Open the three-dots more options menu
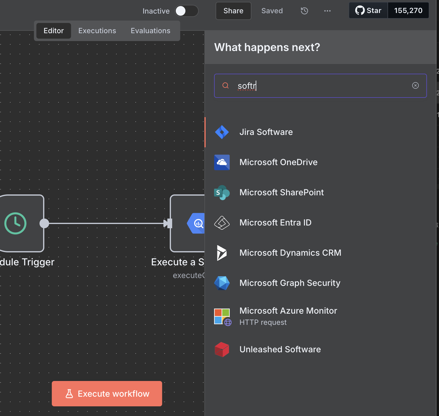 point(327,11)
